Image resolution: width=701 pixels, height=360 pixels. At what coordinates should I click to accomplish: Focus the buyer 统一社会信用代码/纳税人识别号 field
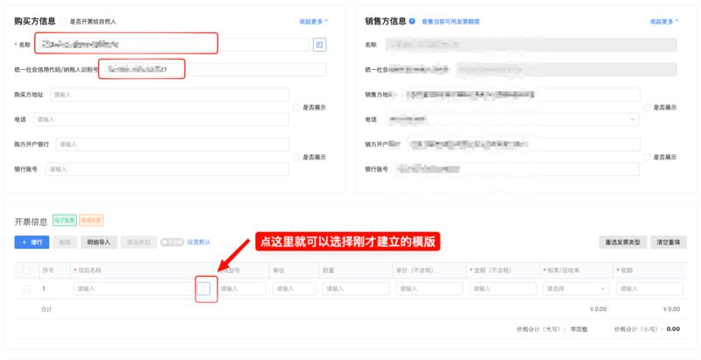coord(214,70)
